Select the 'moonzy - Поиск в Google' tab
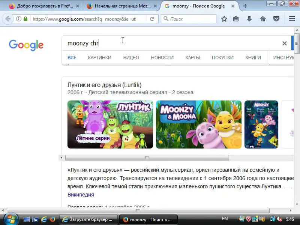Image resolution: width=300 pixels, height=225 pixels. (x=199, y=6)
